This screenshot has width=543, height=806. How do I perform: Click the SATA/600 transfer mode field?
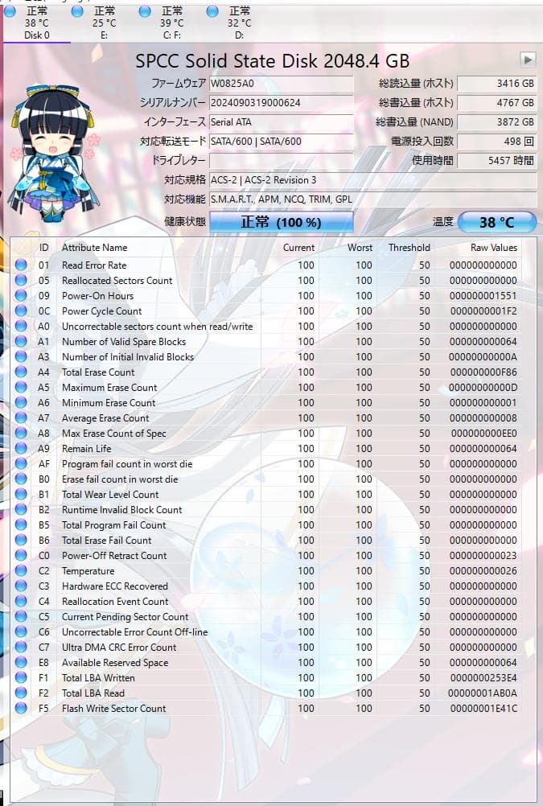[282, 142]
